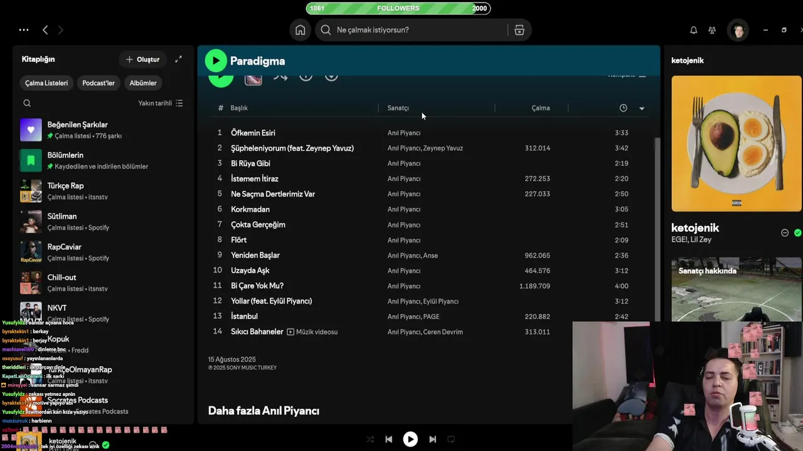The width and height of the screenshot is (803, 451).
Task: Sort tracks by Çalma column
Action: tap(541, 108)
